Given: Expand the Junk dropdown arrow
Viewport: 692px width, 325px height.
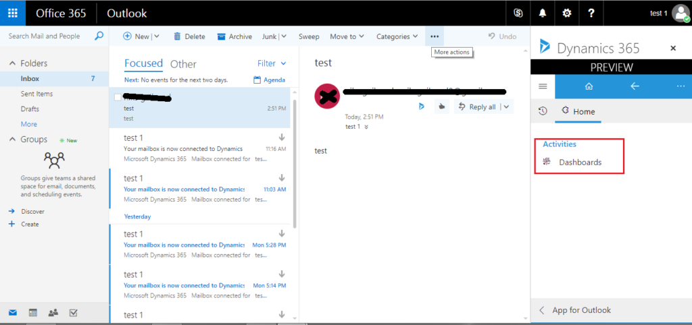Looking at the screenshot, I should (x=284, y=36).
